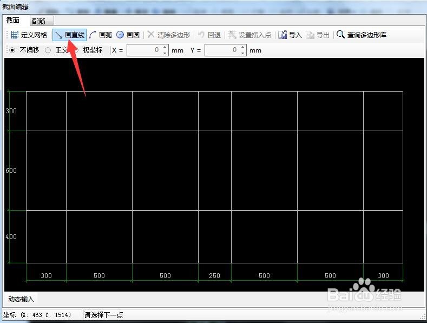Image resolution: width=427 pixels, height=323 pixels.
Task: Select the 不偏移 radio button
Action: [x=24, y=50]
